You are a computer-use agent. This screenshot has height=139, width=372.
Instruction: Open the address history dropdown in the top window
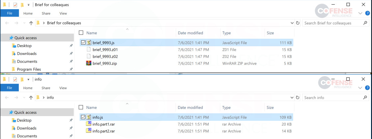(292, 23)
